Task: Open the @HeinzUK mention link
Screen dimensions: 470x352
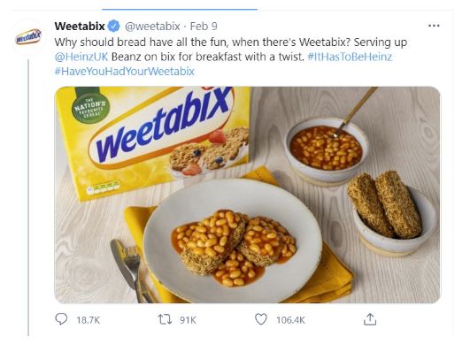Action: [x=81, y=57]
